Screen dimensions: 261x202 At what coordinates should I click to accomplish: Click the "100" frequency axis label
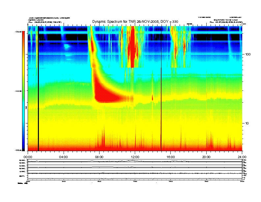248,54
